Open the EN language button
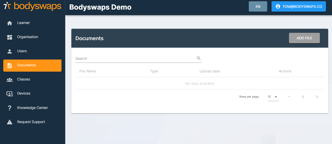The width and height of the screenshot is (332, 144). click(x=258, y=7)
